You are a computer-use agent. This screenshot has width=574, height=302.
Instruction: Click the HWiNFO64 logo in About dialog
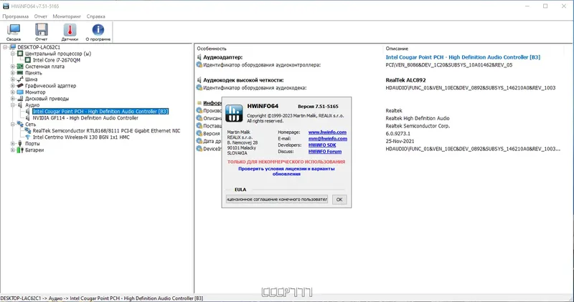tap(234, 113)
